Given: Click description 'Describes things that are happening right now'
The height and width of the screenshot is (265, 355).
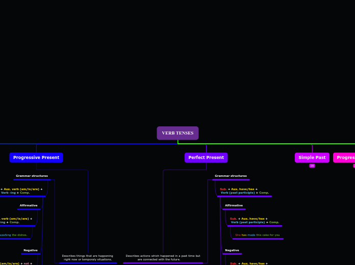Looking at the screenshot, I should pyautogui.click(x=88, y=257).
